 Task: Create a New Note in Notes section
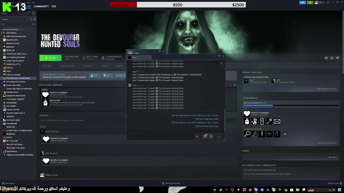[332, 157]
